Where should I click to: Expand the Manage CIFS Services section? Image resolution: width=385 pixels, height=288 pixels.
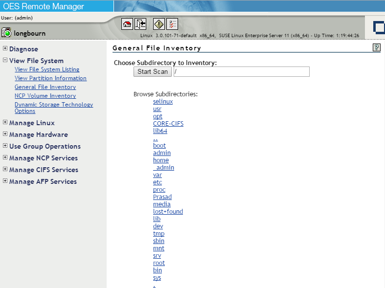point(5,169)
